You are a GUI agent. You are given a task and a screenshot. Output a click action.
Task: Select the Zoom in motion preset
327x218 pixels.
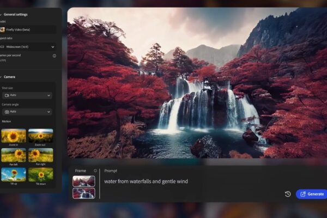click(14, 135)
